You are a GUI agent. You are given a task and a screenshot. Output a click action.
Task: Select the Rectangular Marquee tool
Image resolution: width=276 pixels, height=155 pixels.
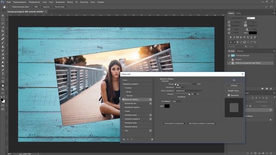coord(3,19)
